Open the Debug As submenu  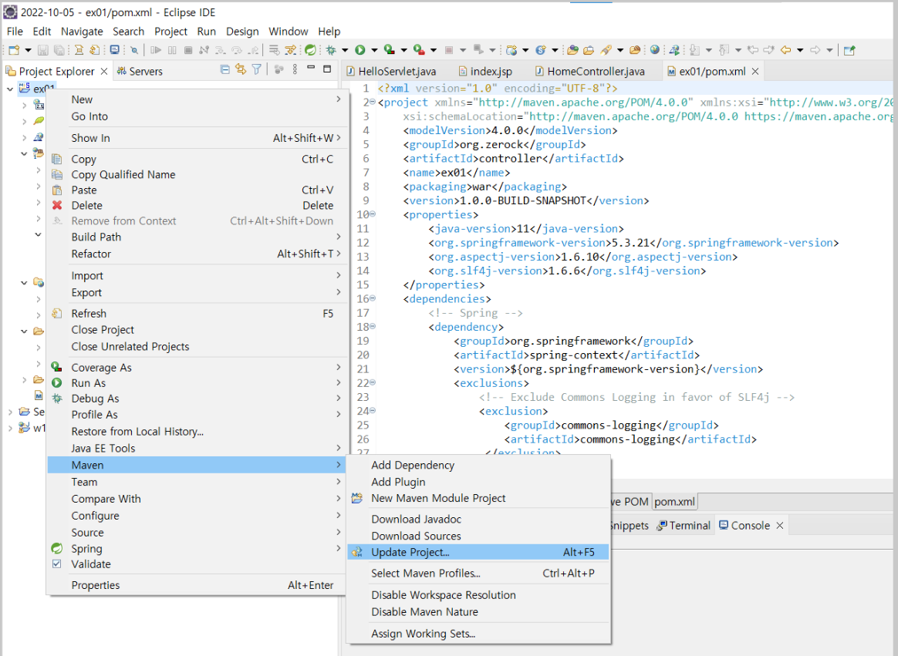click(197, 399)
